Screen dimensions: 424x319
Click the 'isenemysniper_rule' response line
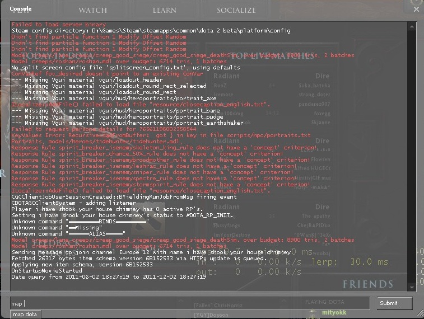coord(152,172)
